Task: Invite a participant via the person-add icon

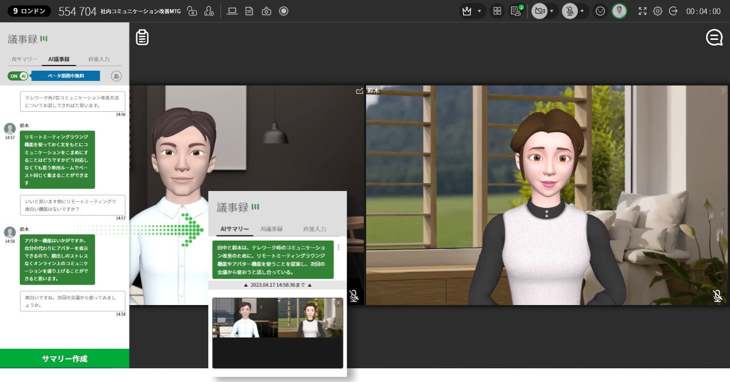Action: 208,11
